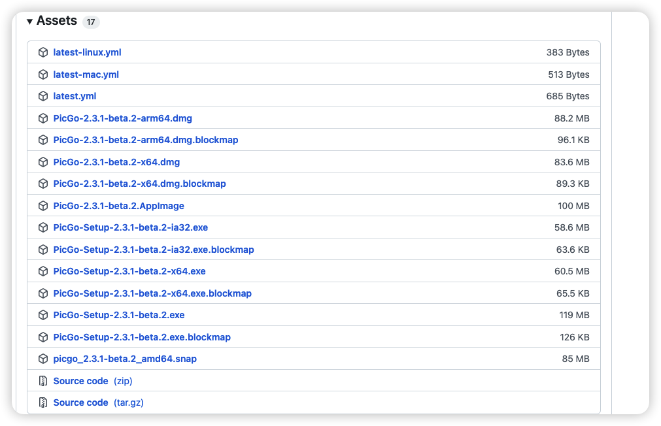
Task: Click package icon next to PicGo-2.3.1-beta.2.AppImage
Action: tap(43, 206)
